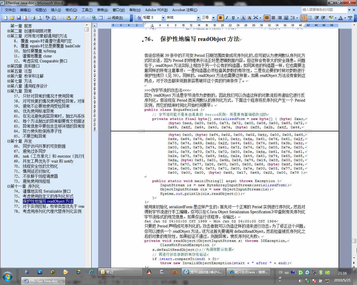Open the 表格(A) menu
The image size is (357, 285).
(x=102, y=10)
